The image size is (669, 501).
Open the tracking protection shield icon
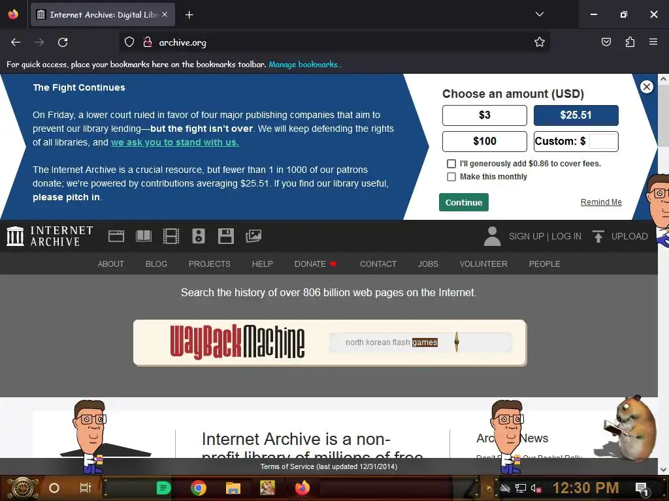pos(129,42)
